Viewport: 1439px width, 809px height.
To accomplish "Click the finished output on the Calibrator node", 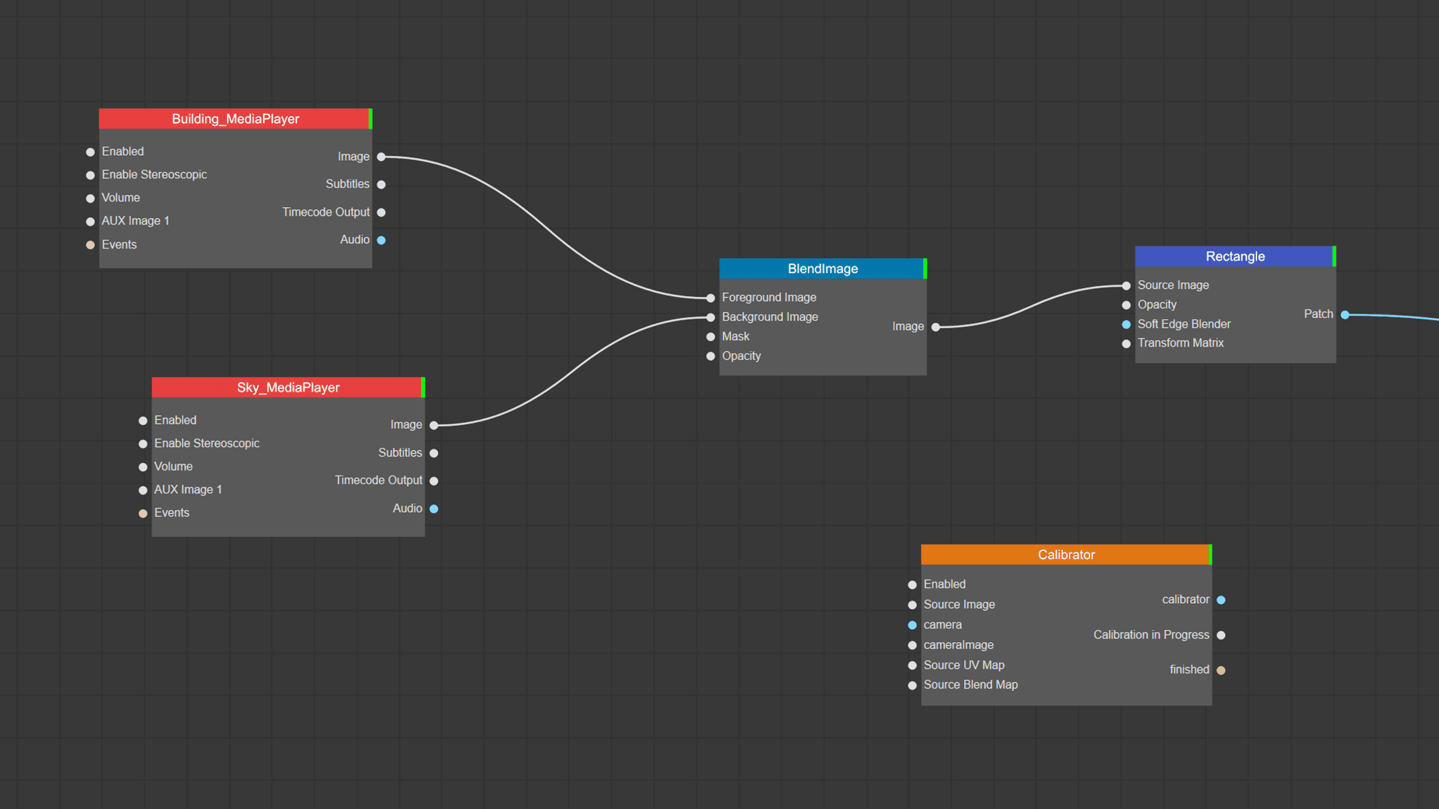I will 1221,670.
